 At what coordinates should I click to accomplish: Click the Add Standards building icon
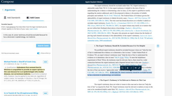5,18
